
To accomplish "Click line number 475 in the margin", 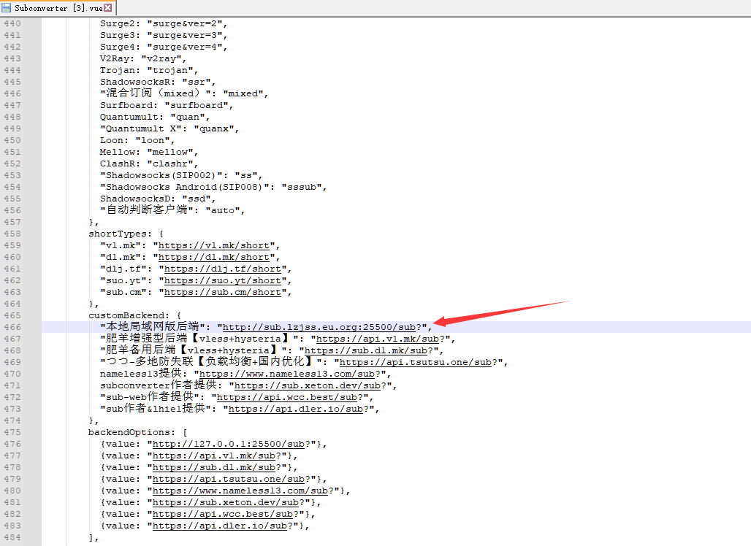I will 12,432.
